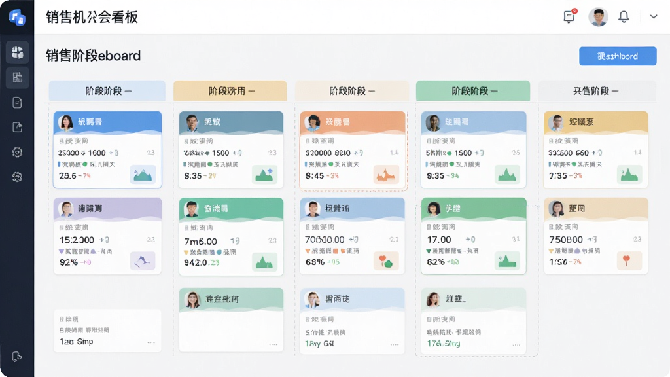
Task: Click the "1an Smp" text on the white card
Action: click(x=76, y=342)
